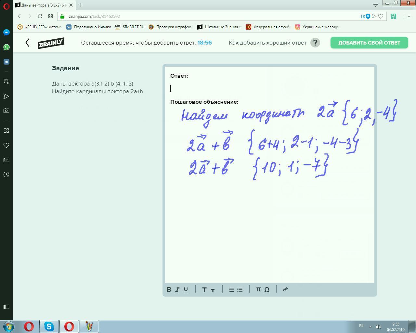Switch the RU keyboard language indicator
The image size is (416, 333).
pos(362,326)
